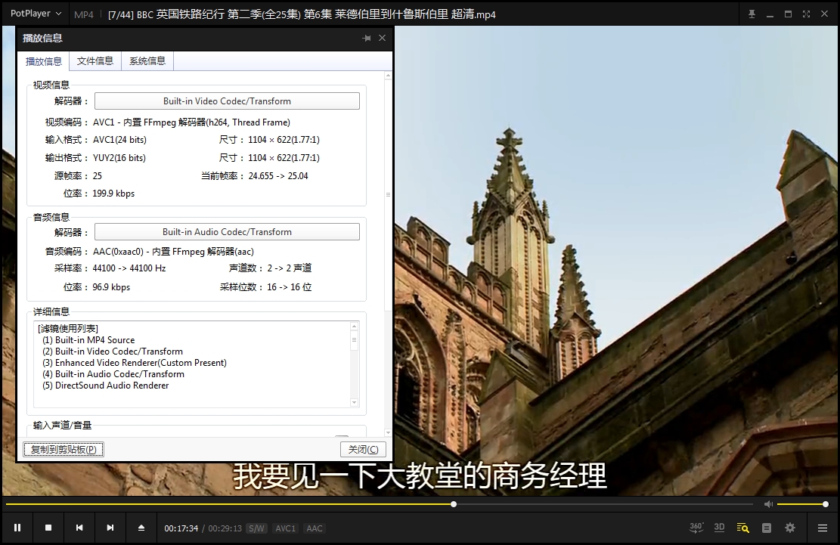The image size is (840, 545).
Task: Click the detail list scroll up arrow
Action: tap(354, 326)
